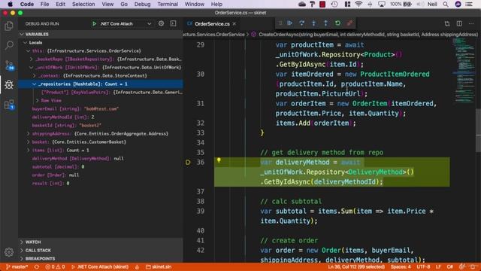Restart debugging session
Viewport: 481px width, 271px height.
[337, 23]
